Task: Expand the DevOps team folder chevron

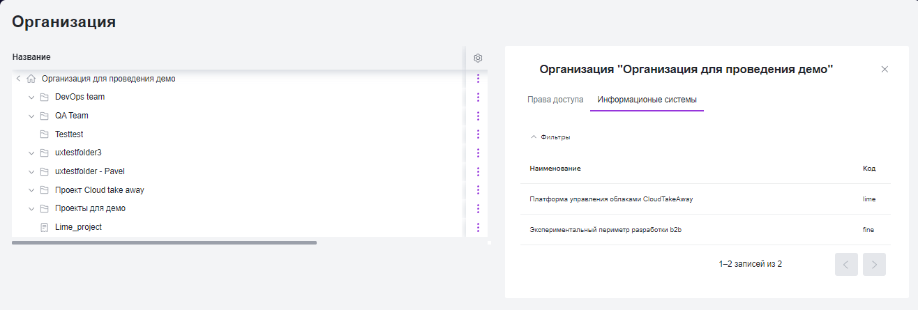Action: coord(31,97)
